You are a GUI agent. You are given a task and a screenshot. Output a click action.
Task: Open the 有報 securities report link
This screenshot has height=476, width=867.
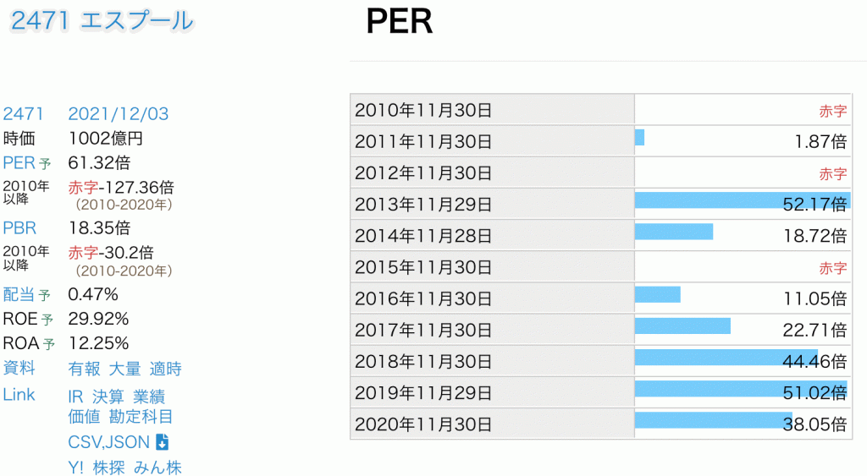pyautogui.click(x=84, y=369)
